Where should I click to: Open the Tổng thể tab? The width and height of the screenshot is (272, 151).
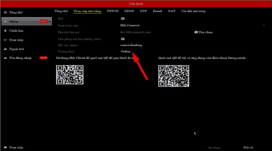[61, 11]
